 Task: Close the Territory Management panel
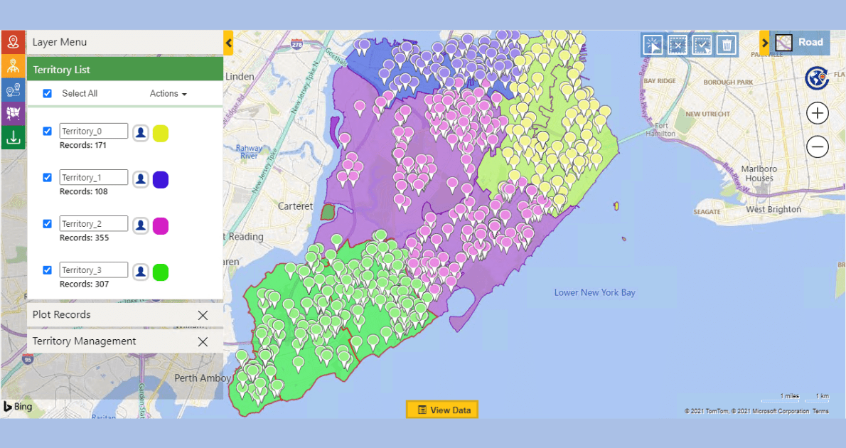click(203, 341)
